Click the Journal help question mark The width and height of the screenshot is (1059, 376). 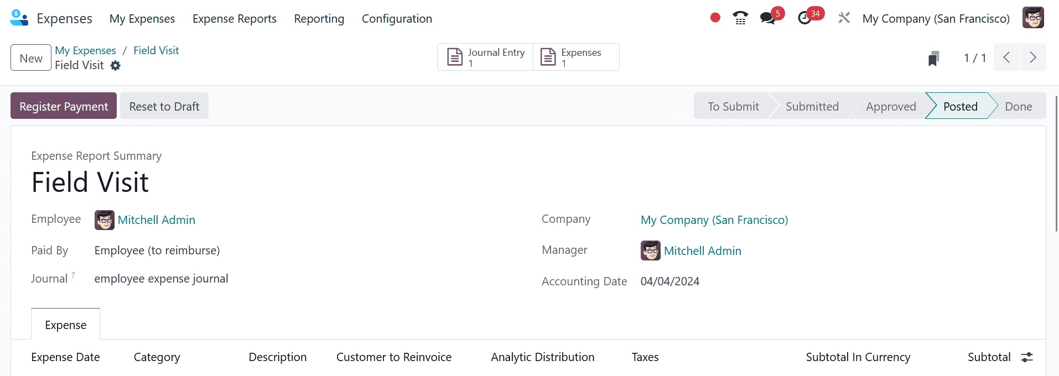[73, 275]
